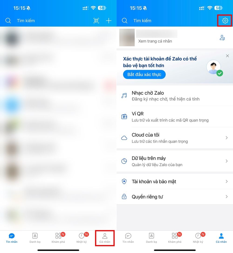Open Settings gear on the Cá nhân screen
This screenshot has height=253, width=233.
[225, 20]
